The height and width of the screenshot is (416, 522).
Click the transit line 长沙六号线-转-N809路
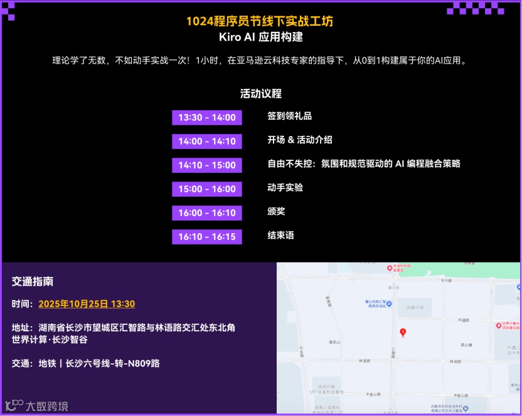coord(112,363)
